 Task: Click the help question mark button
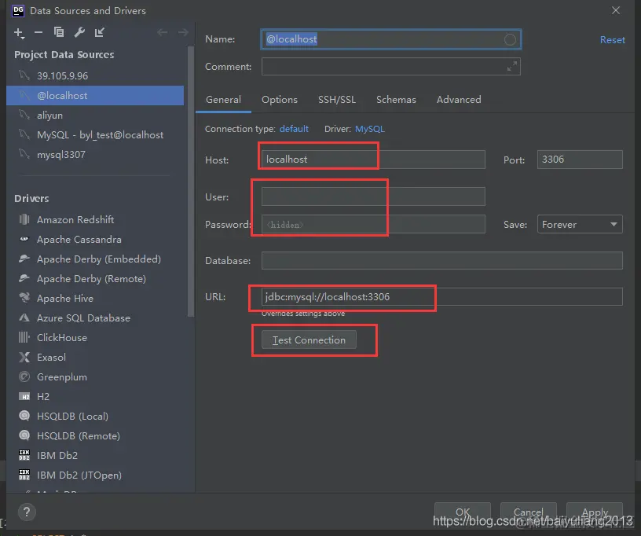(27, 512)
